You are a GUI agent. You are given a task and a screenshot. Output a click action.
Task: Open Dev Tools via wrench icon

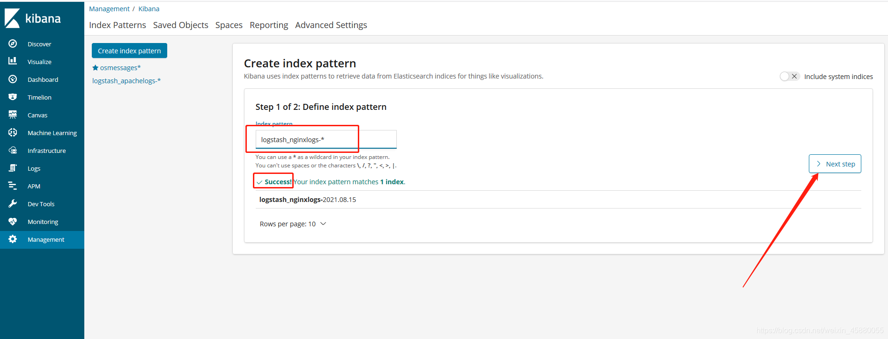[x=13, y=203]
